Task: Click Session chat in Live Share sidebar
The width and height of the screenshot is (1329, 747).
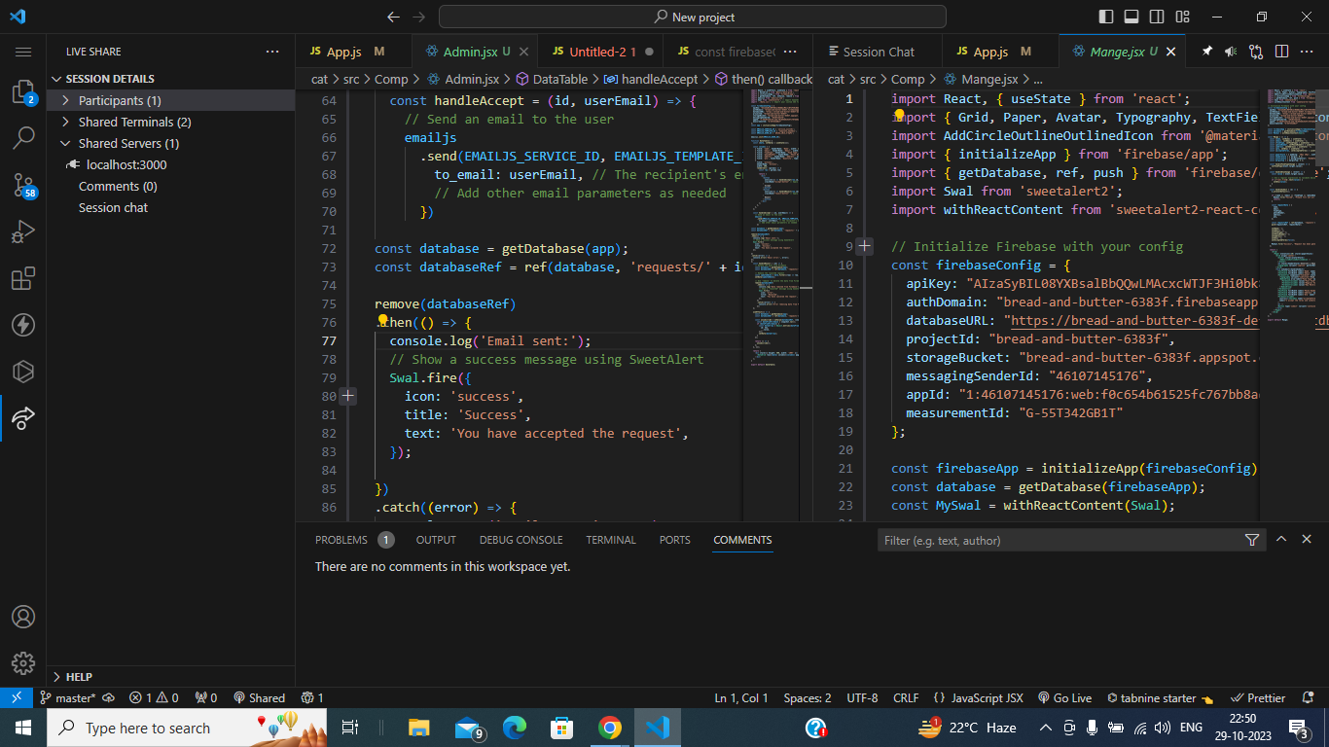Action: [x=113, y=207]
